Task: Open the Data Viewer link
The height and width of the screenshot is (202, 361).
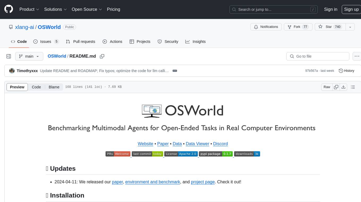Action: click(x=197, y=144)
